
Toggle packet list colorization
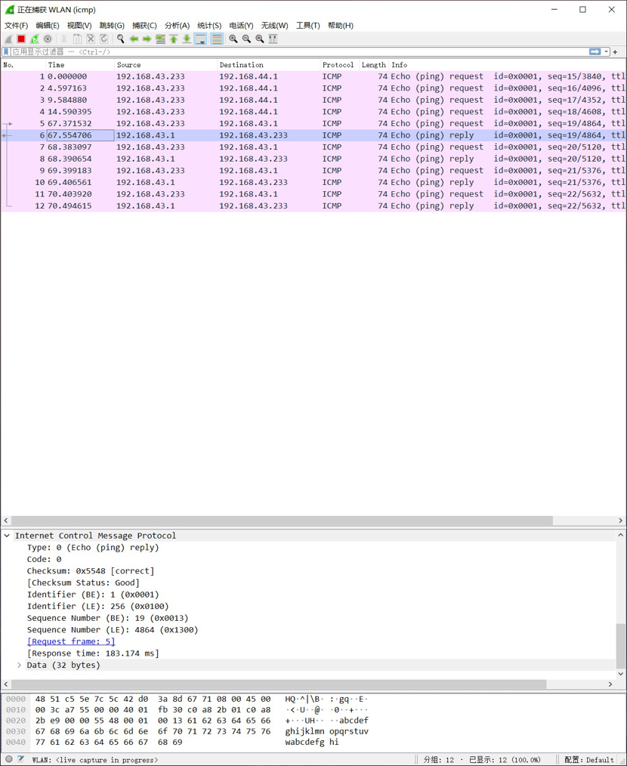click(x=217, y=39)
